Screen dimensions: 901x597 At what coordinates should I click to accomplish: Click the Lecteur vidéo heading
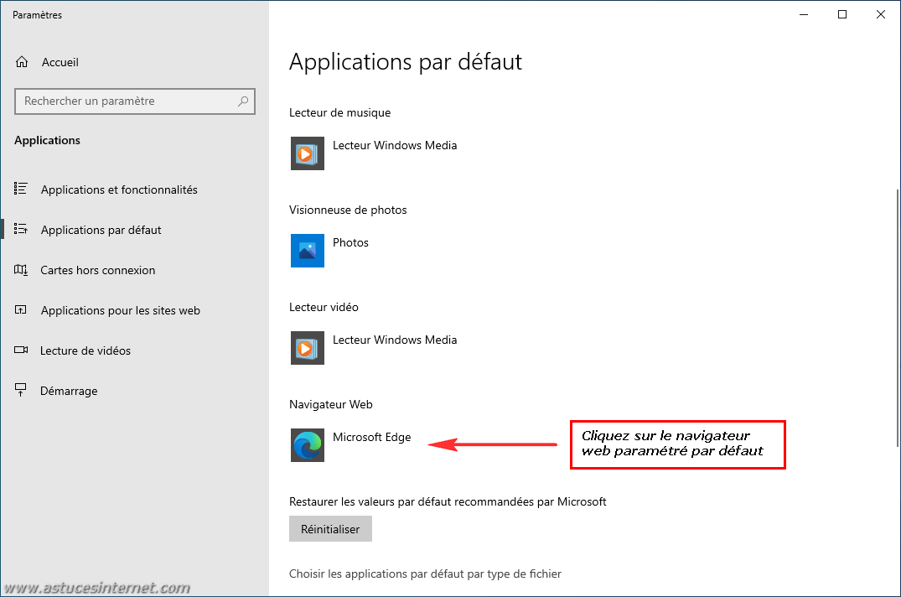[x=324, y=307]
